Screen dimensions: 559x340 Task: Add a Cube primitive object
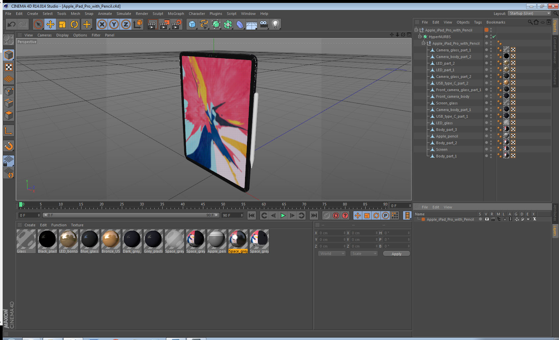[x=192, y=24]
